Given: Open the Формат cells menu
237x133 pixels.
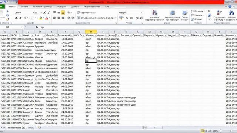Looking at the screenshot, I should (197, 19).
